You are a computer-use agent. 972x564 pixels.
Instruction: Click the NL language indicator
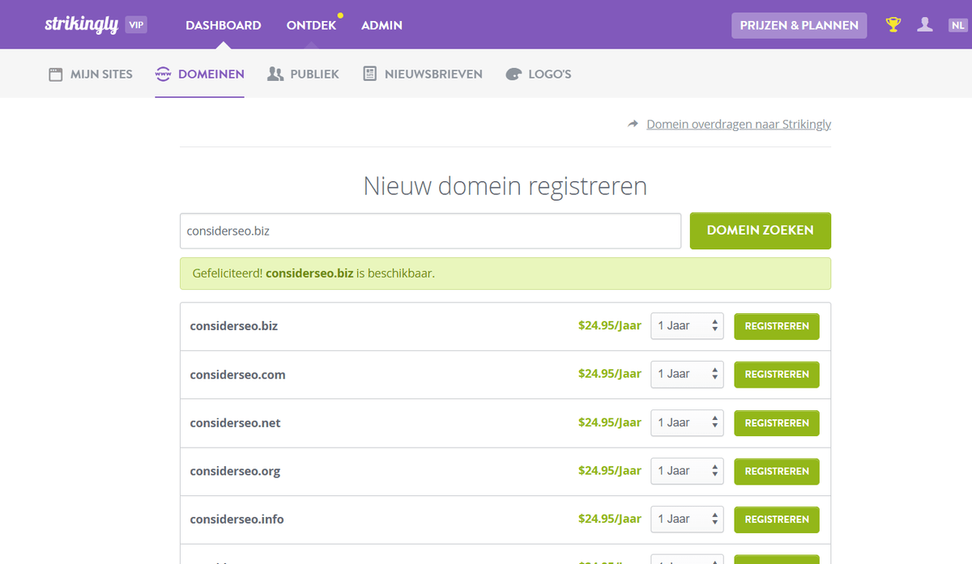pos(958,23)
